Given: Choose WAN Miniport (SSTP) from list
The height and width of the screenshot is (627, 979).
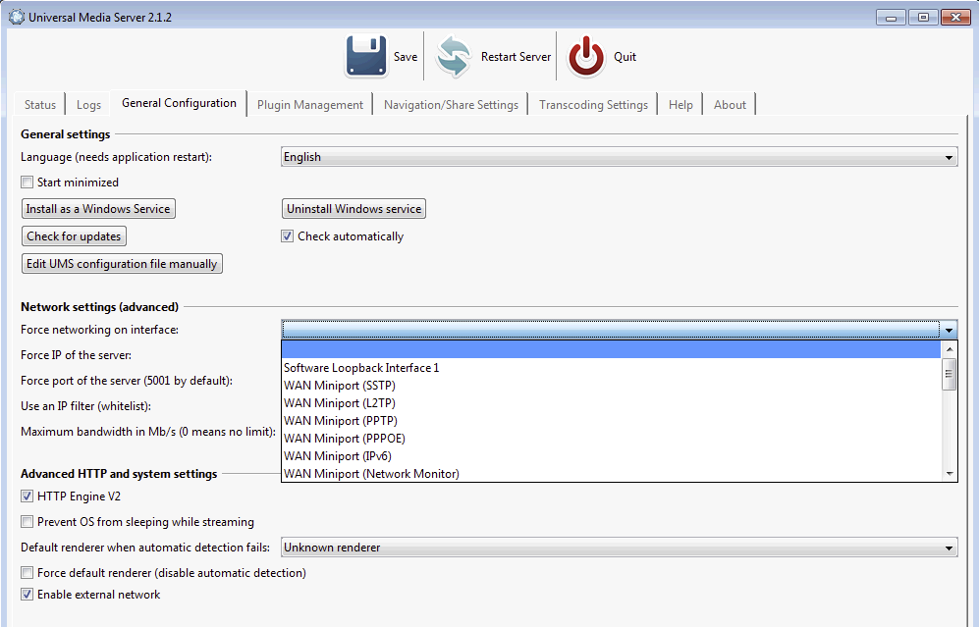Looking at the screenshot, I should [611, 386].
